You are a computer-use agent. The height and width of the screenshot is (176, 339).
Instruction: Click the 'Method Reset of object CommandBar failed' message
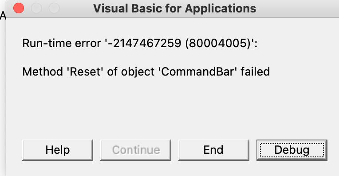[x=146, y=72]
